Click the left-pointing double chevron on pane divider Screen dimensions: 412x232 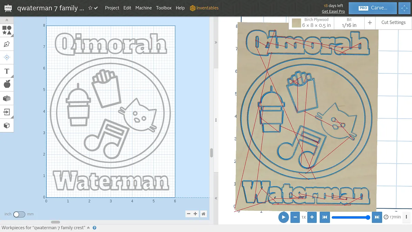(x=216, y=198)
